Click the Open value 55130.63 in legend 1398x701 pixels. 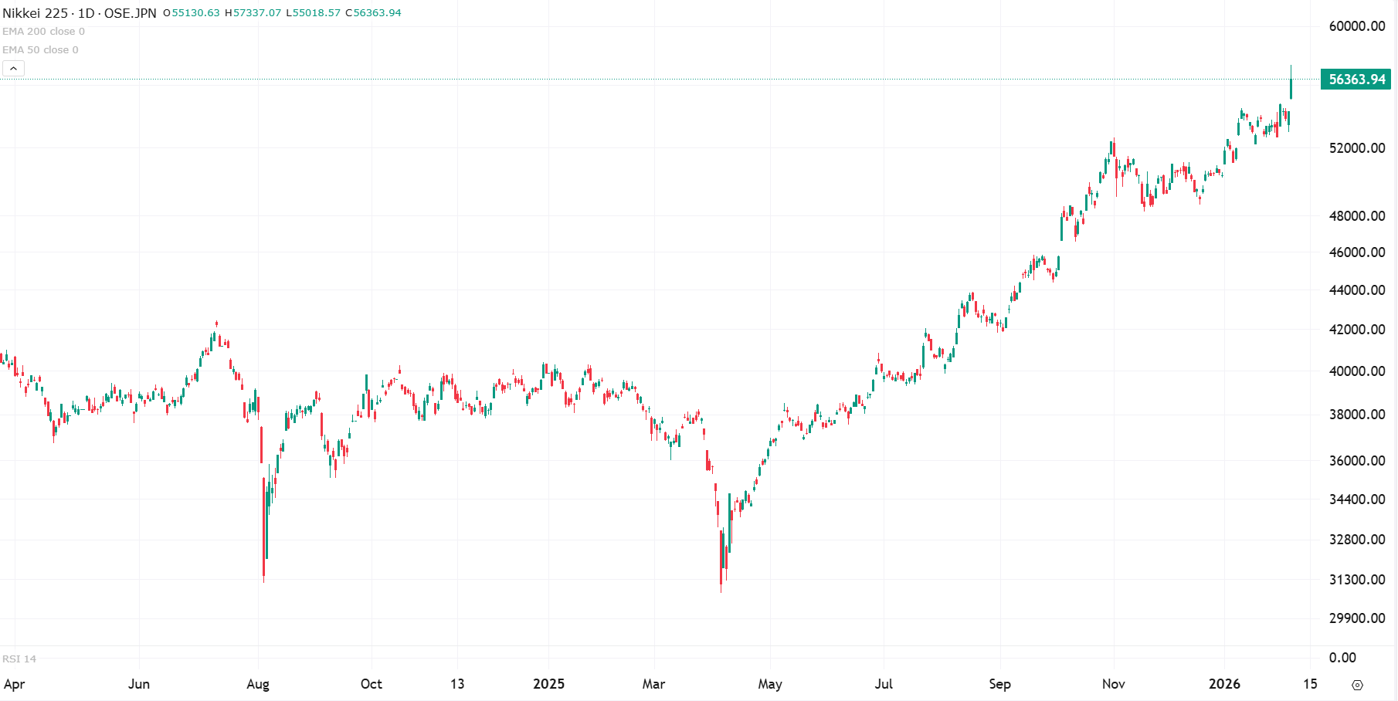pyautogui.click(x=195, y=13)
